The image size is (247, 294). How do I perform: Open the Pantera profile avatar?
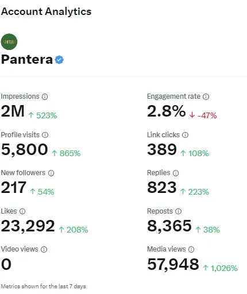click(9, 42)
